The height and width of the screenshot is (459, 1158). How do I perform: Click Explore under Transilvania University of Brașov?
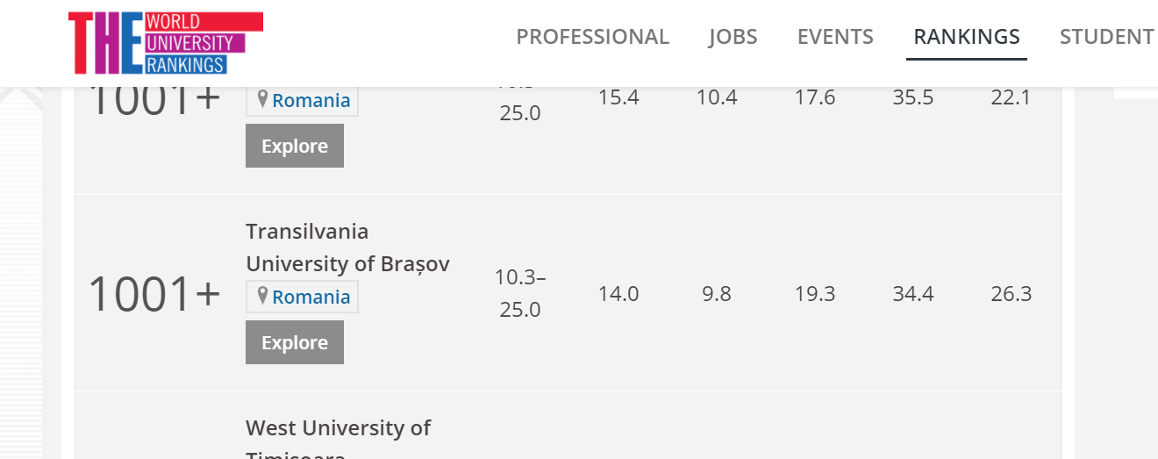295,342
